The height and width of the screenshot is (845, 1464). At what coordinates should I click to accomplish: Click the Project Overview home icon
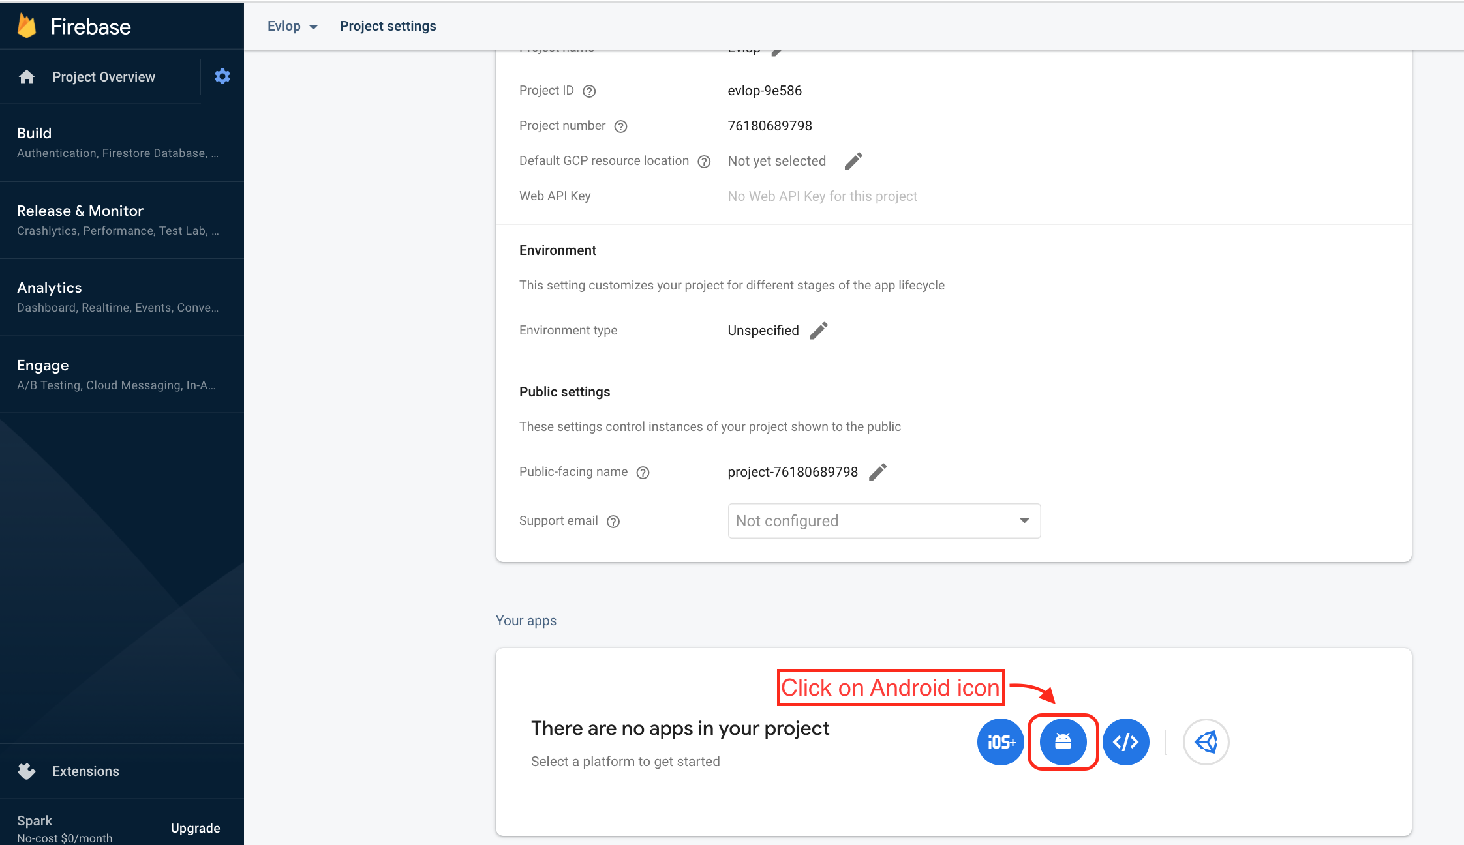(x=27, y=77)
